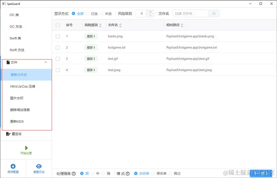Click the 级别 1 tag in hotgame.txt row

point(91,47)
